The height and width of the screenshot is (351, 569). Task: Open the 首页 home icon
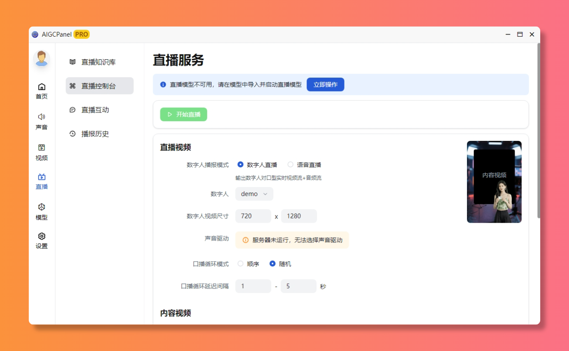point(41,87)
